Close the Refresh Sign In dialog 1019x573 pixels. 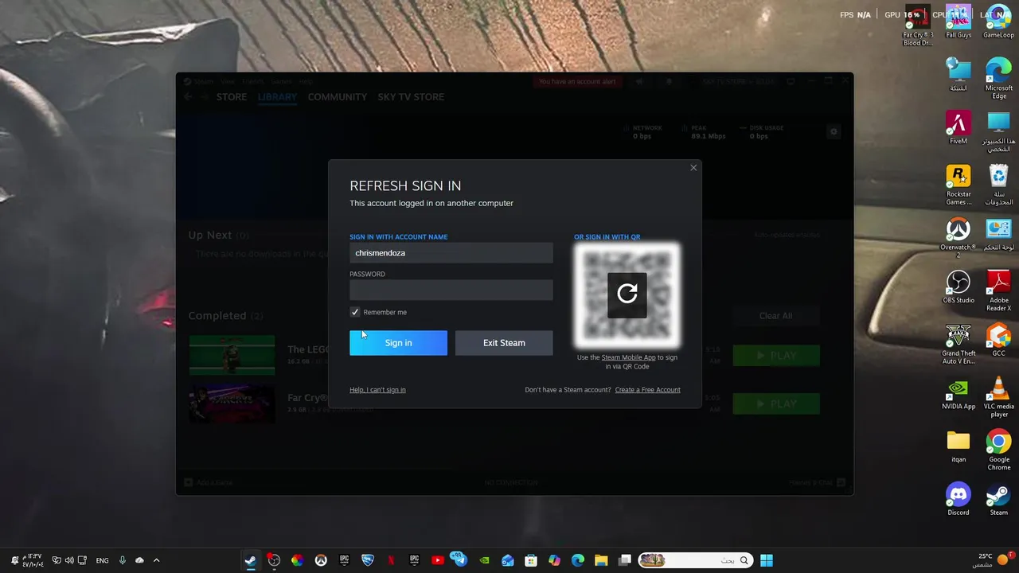[693, 167]
